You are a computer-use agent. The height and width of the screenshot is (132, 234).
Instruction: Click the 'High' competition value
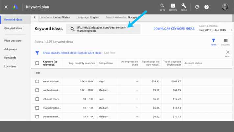point(101,82)
